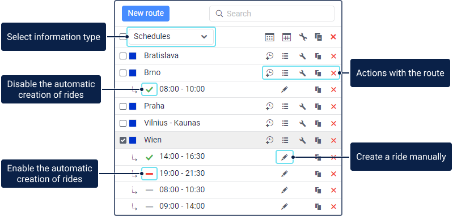This screenshot has width=453, height=216.
Task: Click the blue color square next to Brno
Action: [133, 73]
